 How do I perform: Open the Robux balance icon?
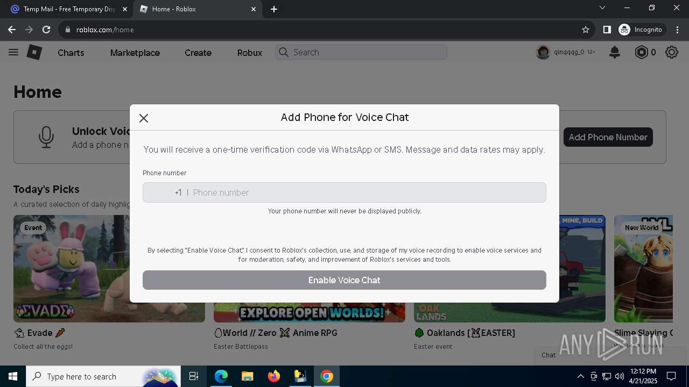click(x=641, y=52)
